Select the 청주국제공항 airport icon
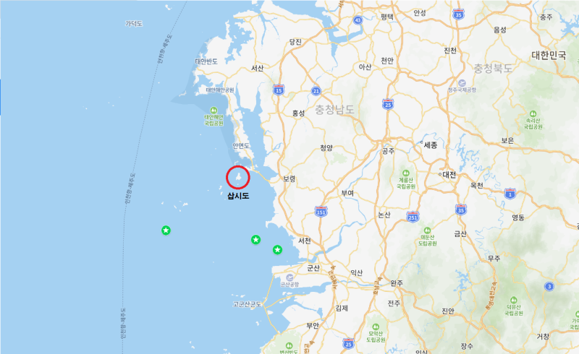 point(462,83)
